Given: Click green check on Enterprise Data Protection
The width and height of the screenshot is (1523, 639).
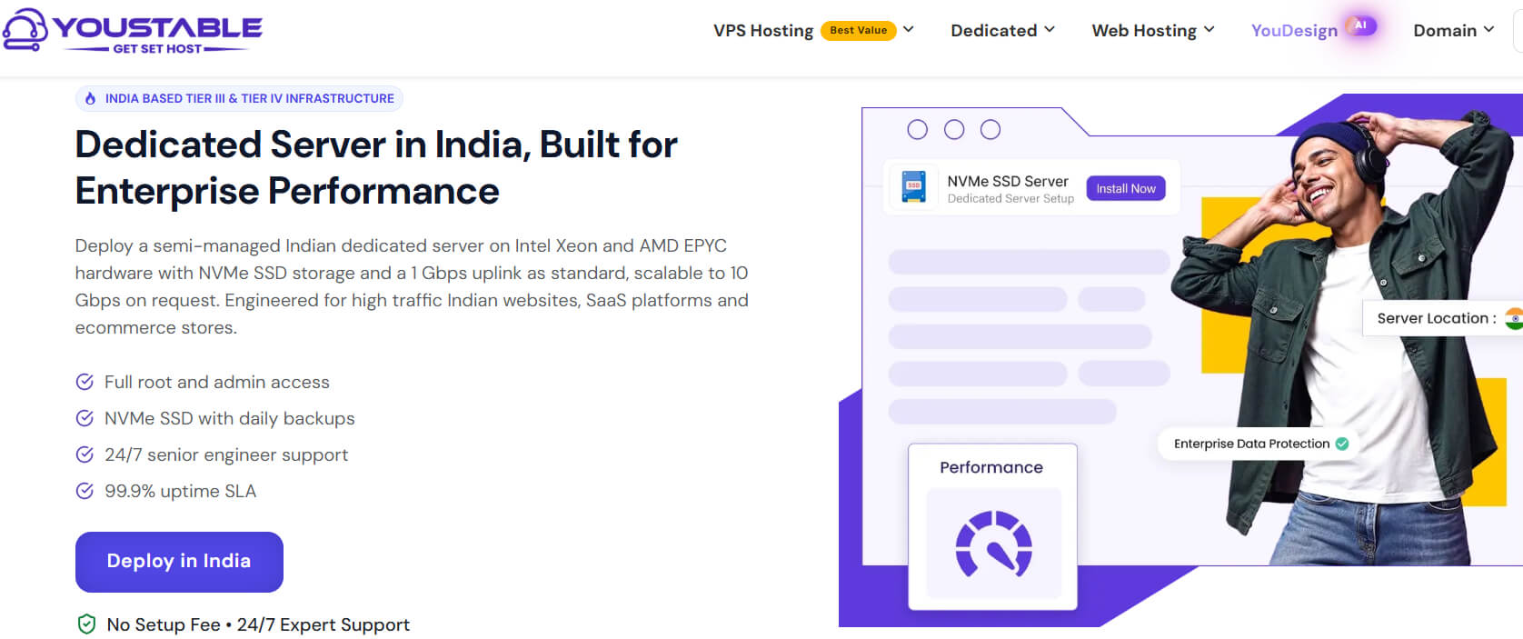Looking at the screenshot, I should 1342,444.
